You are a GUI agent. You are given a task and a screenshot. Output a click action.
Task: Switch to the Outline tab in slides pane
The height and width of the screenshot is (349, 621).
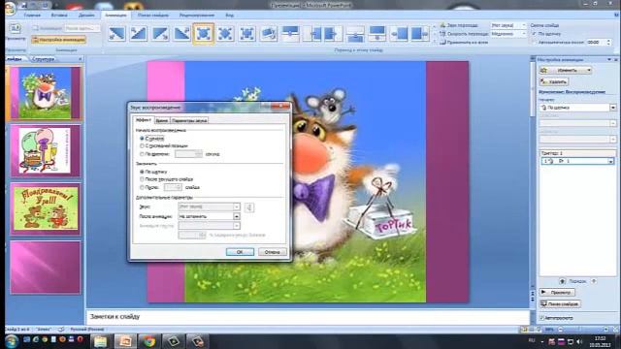click(44, 59)
